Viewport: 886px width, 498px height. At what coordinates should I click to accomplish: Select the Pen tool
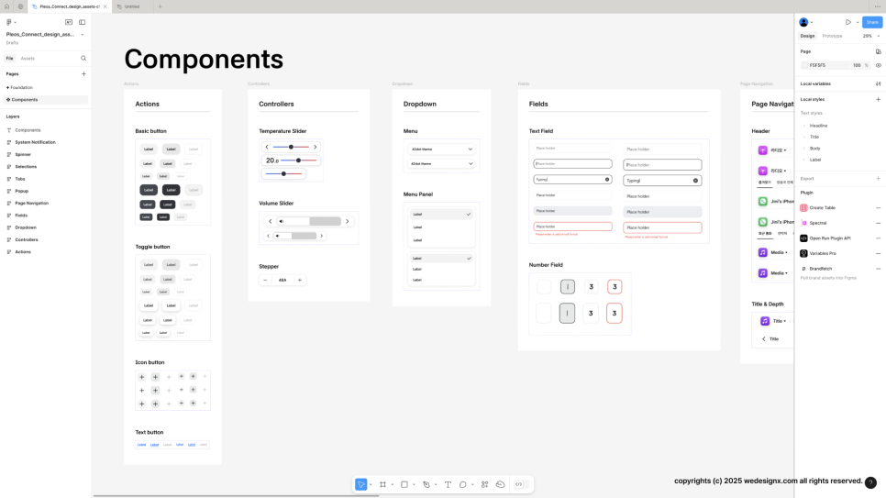click(x=426, y=484)
